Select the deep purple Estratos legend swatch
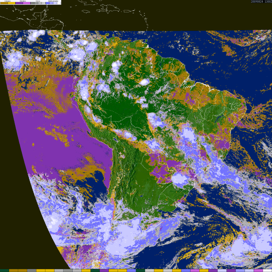The width and height of the screenshot is (272, 272). tap(19, 3)
